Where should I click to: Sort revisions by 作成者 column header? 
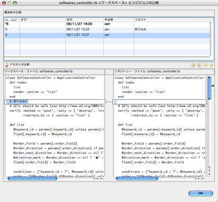point(119,19)
